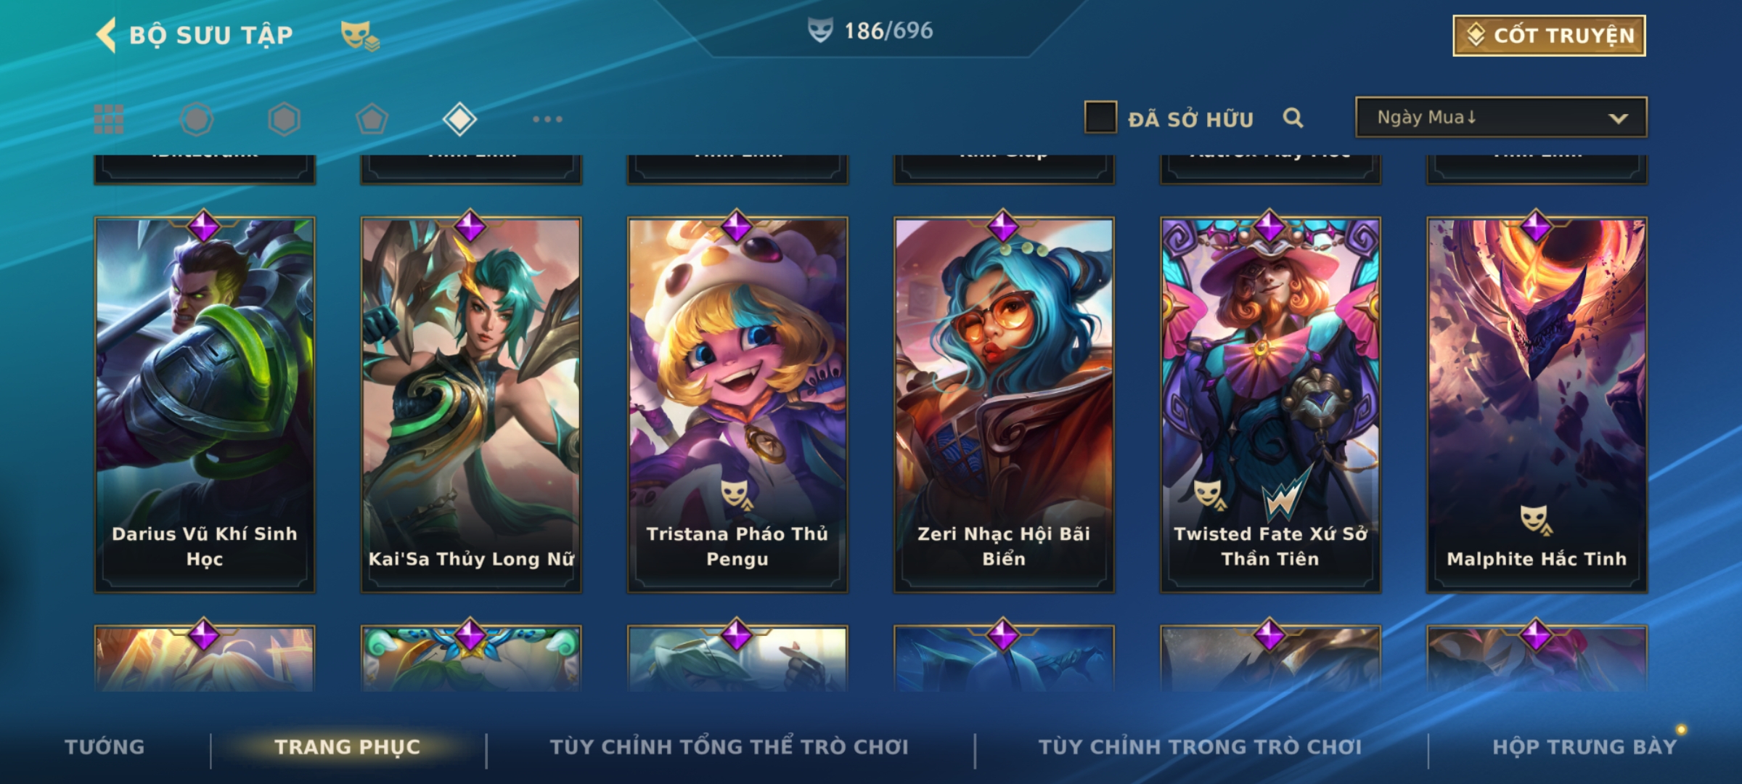This screenshot has width=1742, height=784.
Task: Go back using the Bộ Sưu Tập arrow
Action: point(107,36)
